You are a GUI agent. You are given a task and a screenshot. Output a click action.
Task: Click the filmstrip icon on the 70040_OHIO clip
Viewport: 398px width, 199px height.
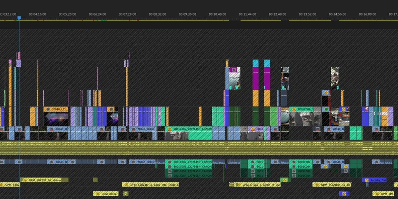coord(133,129)
